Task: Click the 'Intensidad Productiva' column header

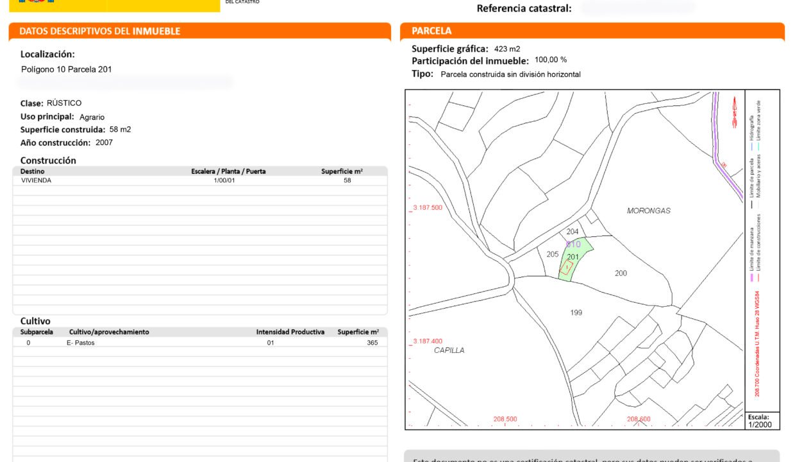Action: 290,332
